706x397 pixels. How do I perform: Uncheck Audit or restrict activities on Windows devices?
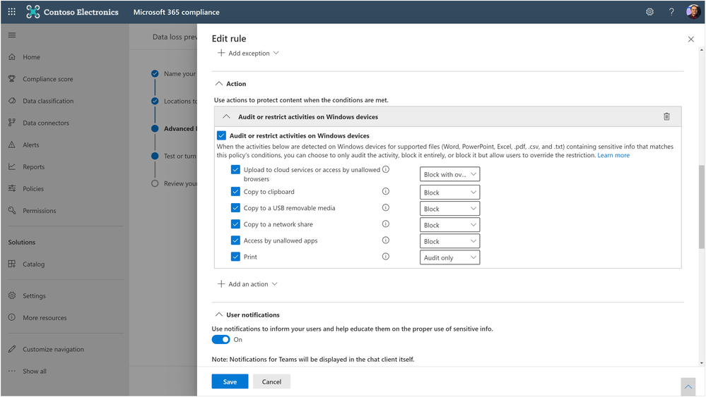click(x=221, y=135)
